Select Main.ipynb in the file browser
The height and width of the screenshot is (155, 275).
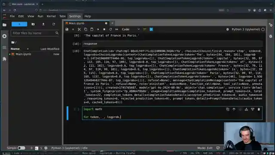35,54
